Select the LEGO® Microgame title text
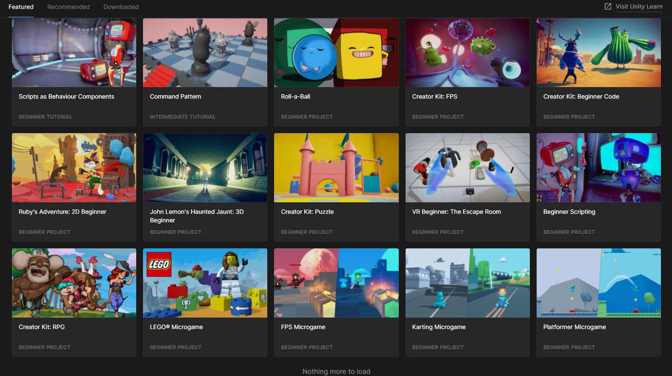Image resolution: width=672 pixels, height=376 pixels. tap(176, 327)
